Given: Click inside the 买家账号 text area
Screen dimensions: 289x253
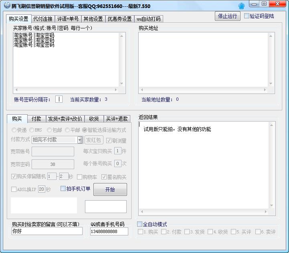Looking at the screenshot, I should (66, 60).
